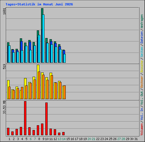Click the cyan pages bar for day 14
145x142 pixels.
tap(65, 59)
